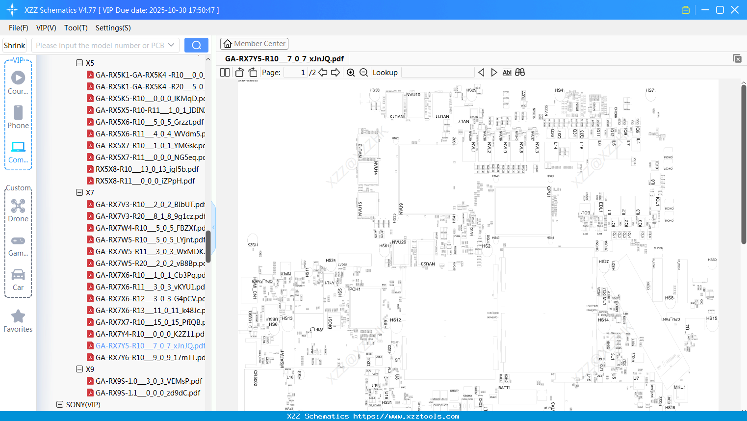The width and height of the screenshot is (747, 421).
Task: Click the file tree vertical scrollbar thumb
Action: point(208,246)
